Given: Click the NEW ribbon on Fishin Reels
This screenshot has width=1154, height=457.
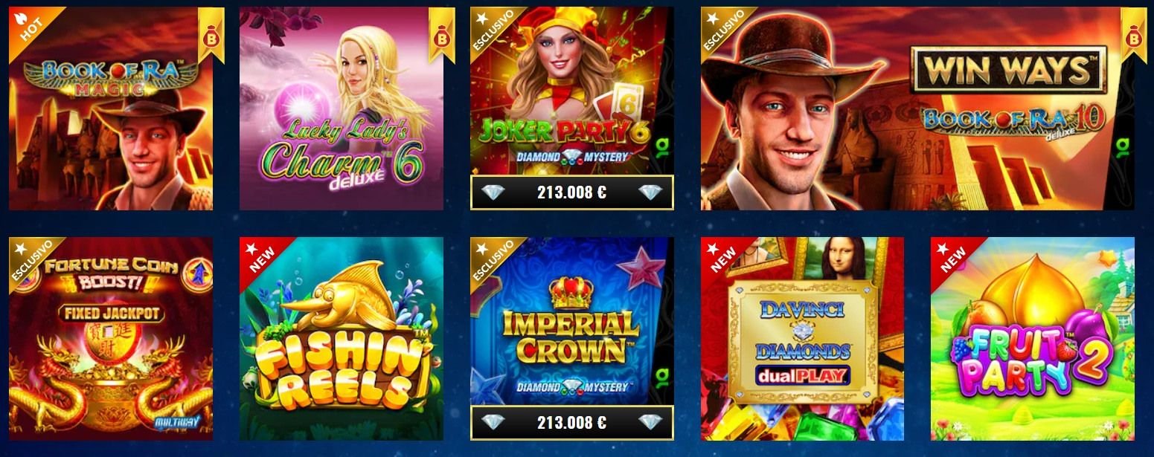Looking at the screenshot, I should (x=259, y=257).
